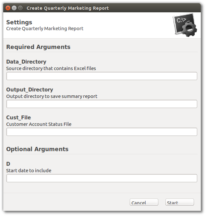Click the Data_Directory input field
206x216 pixels.
tap(102, 76)
